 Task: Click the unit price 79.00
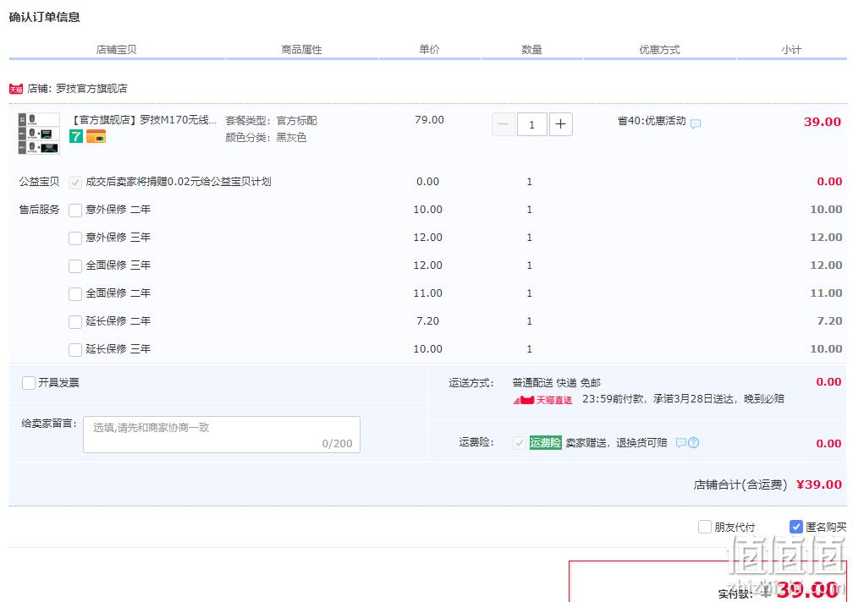click(x=429, y=120)
